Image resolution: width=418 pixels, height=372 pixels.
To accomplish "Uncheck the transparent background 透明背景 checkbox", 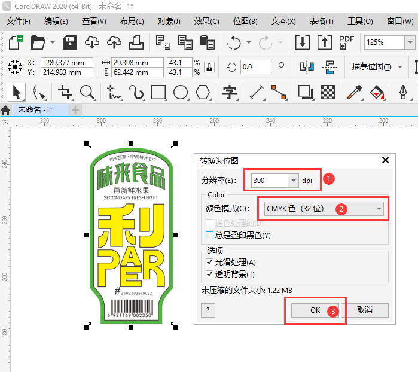I will click(x=209, y=274).
